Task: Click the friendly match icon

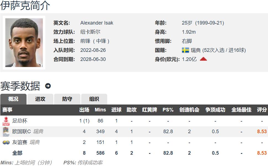Action: 6,142
